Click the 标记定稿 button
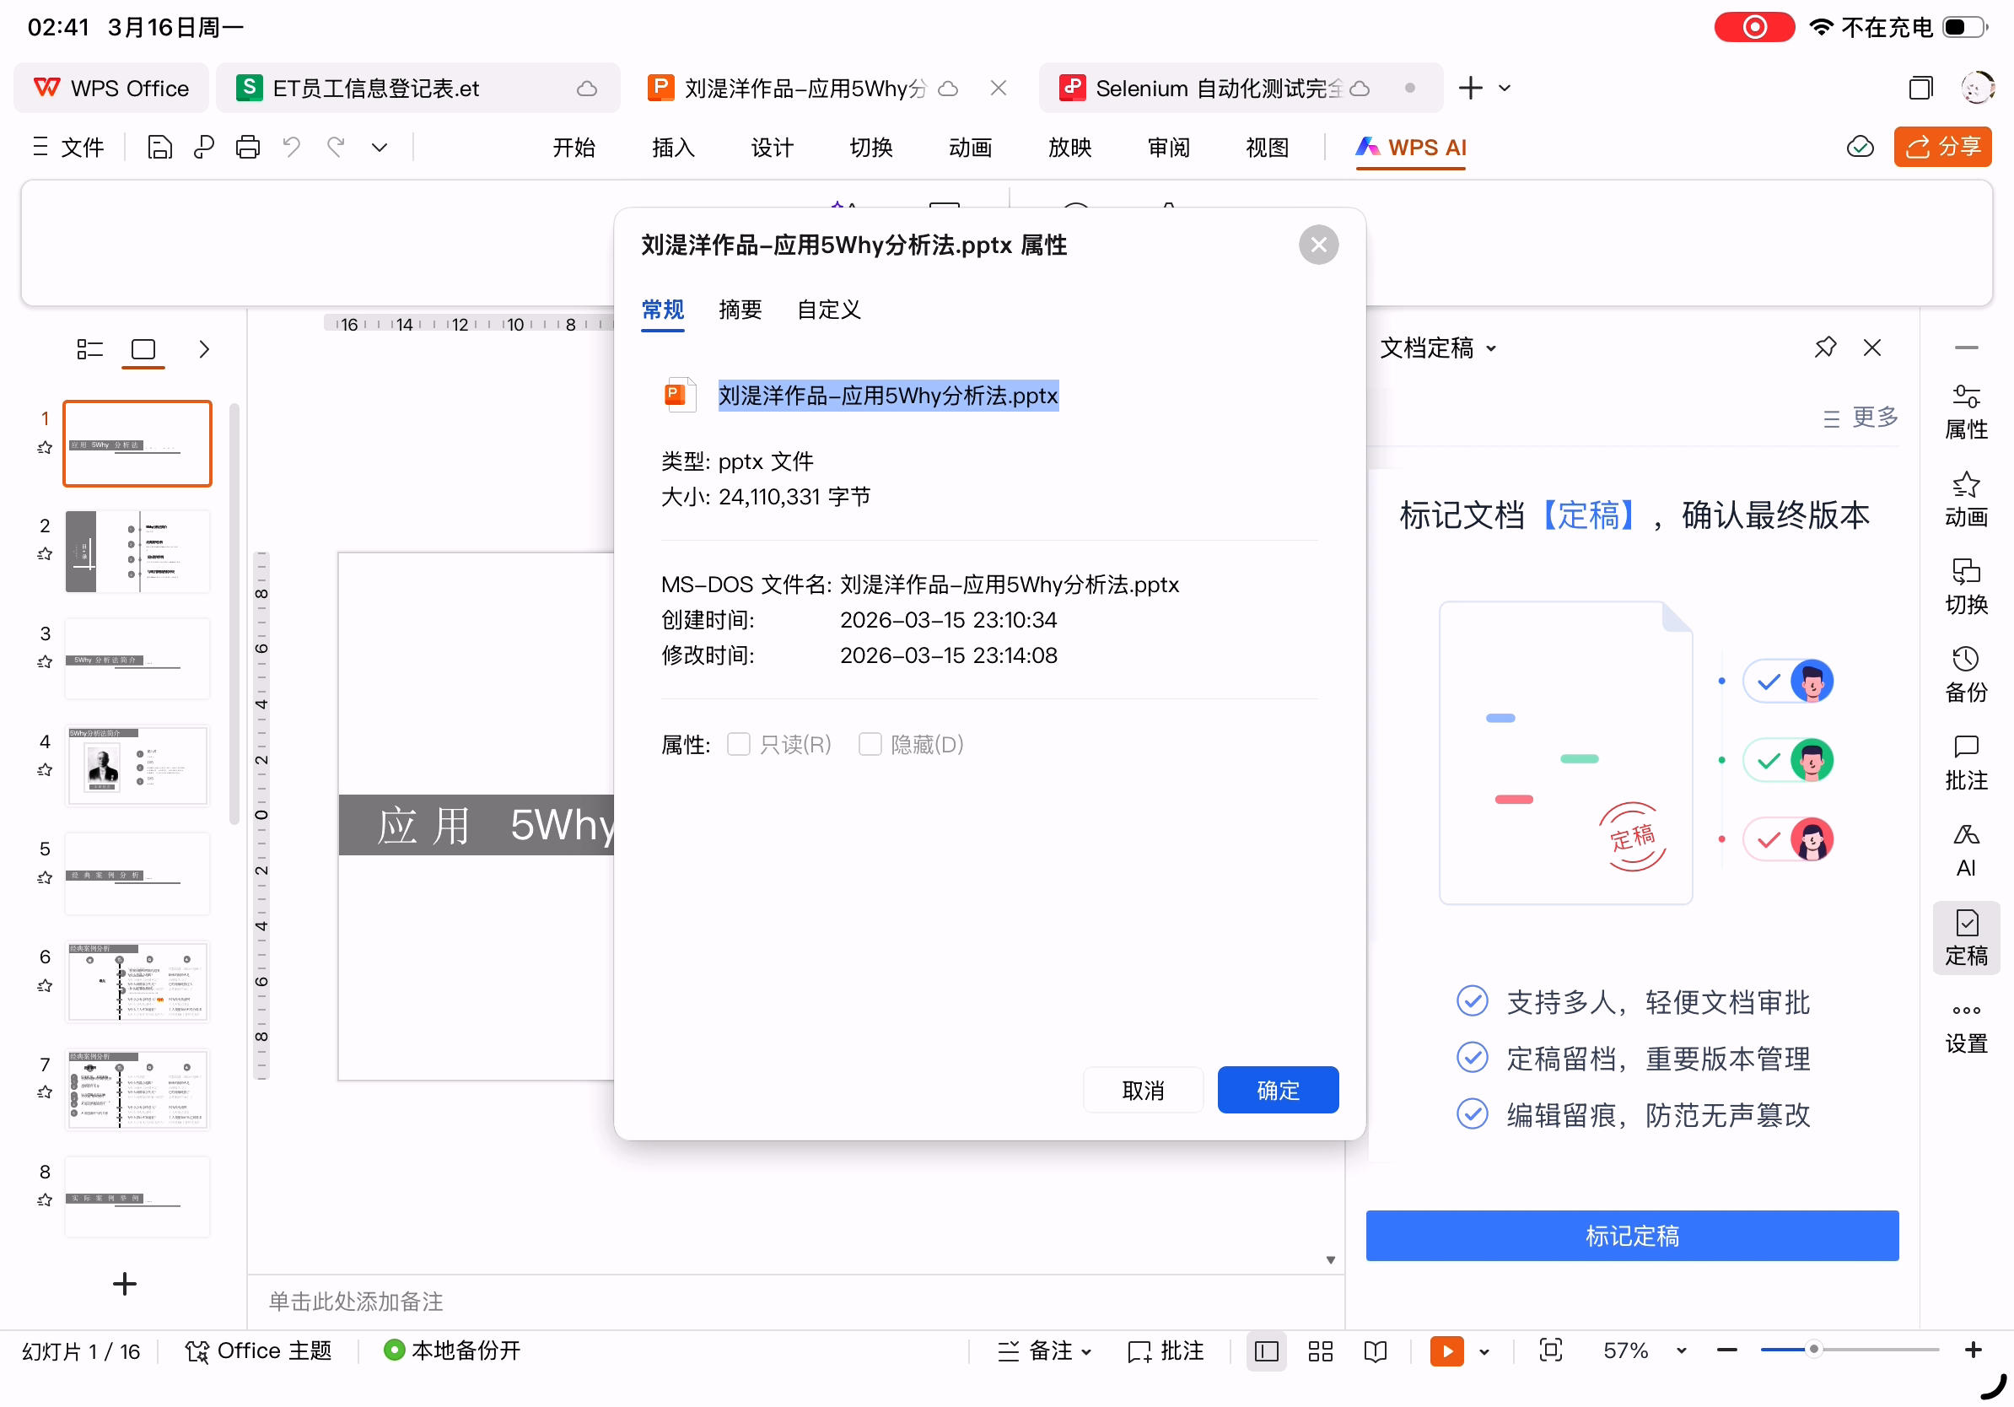The image size is (2014, 1407). 1632,1236
